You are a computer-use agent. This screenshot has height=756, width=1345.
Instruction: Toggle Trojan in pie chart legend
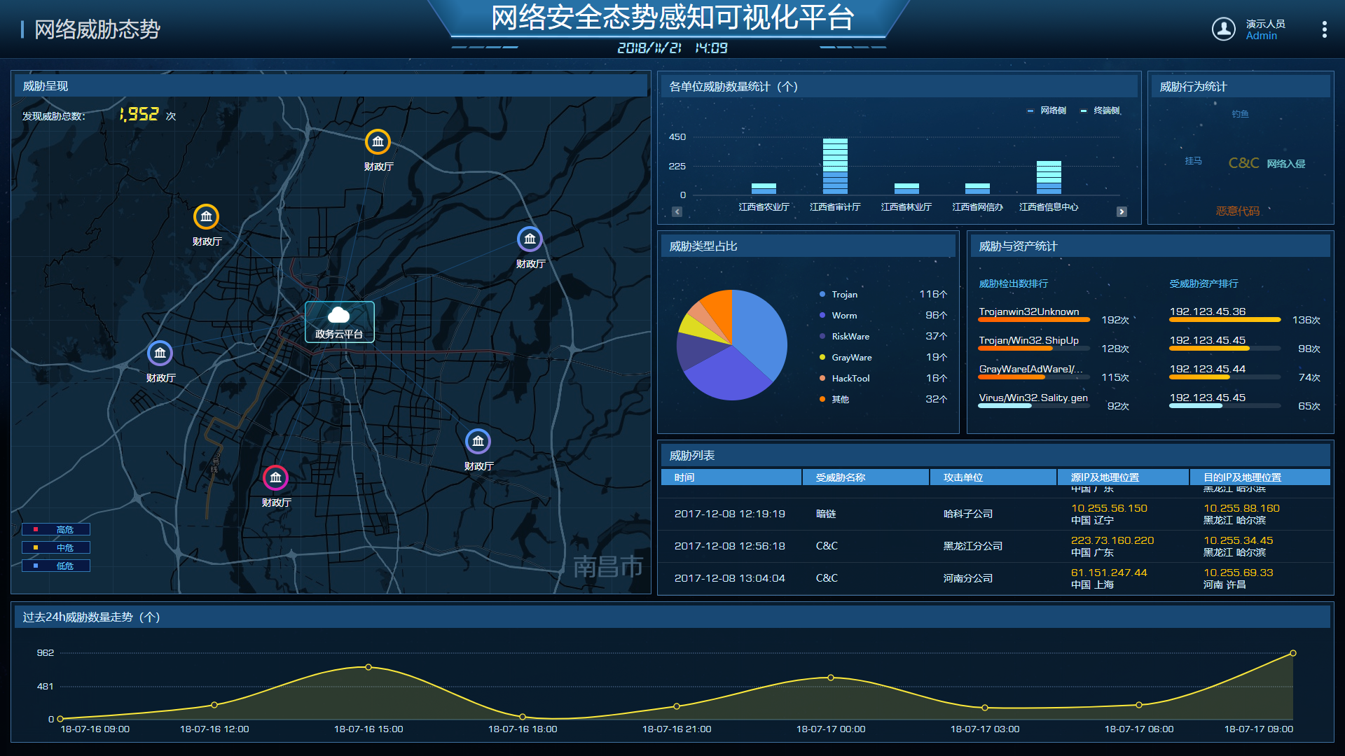[x=839, y=295]
